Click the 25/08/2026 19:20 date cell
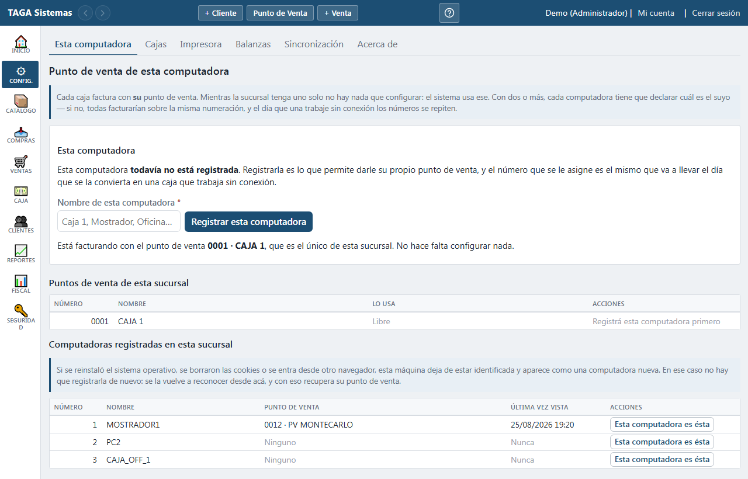Screen dimensions: 748x479 pos(542,425)
